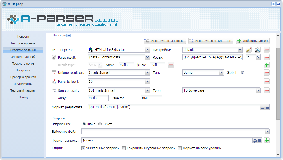Click the Формат запроса $query field
The image size is (283, 160).
point(167,140)
